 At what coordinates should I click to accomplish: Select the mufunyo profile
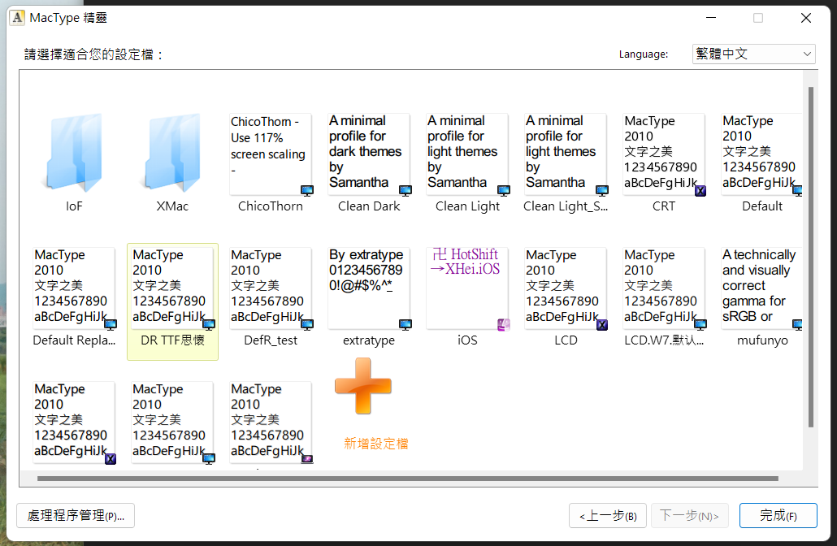[x=761, y=288]
